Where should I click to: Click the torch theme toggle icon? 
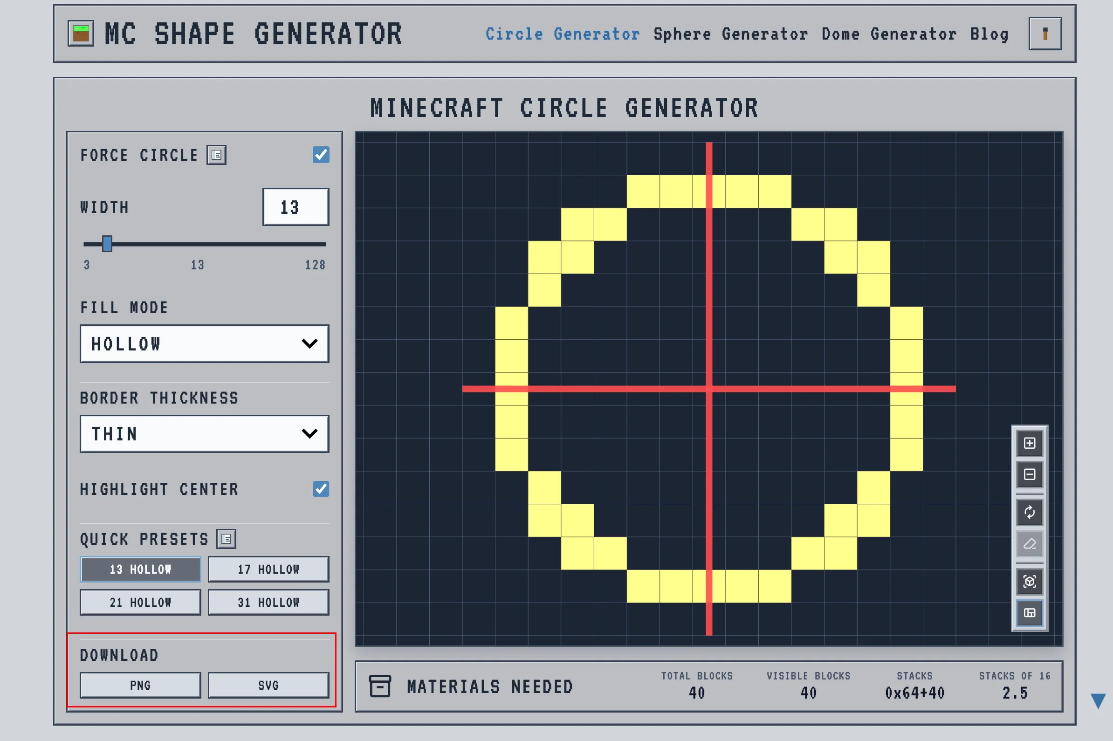point(1045,34)
